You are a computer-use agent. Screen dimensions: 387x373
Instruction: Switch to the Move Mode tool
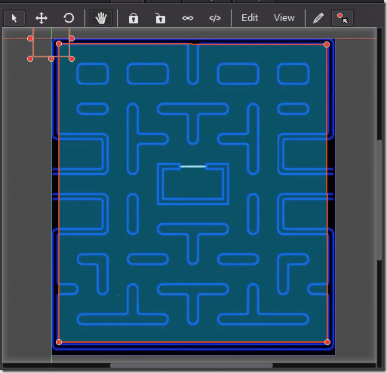coord(41,18)
